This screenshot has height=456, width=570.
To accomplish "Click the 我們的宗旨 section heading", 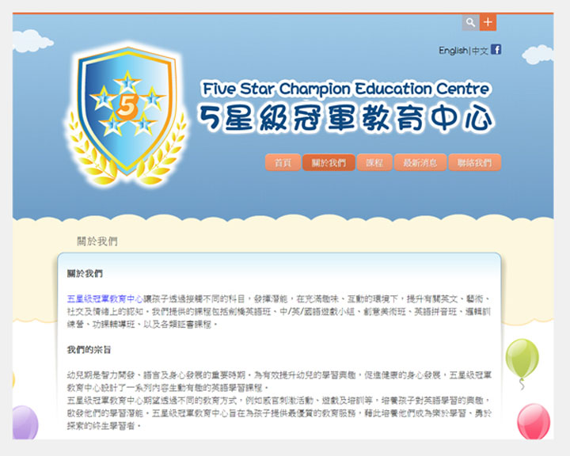I will coord(89,350).
